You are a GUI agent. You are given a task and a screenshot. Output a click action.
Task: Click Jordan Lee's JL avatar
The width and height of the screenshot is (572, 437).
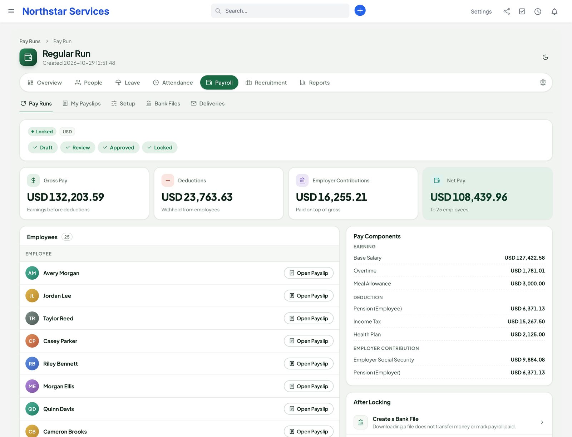tap(32, 296)
